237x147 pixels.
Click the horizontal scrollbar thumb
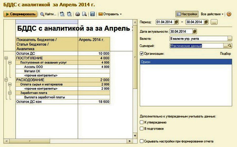(29, 141)
